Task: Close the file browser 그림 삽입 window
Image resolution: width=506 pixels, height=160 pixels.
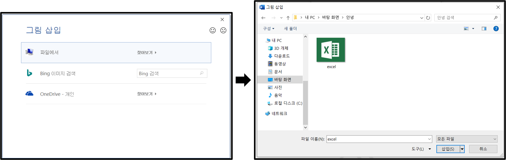Action: (x=498, y=7)
